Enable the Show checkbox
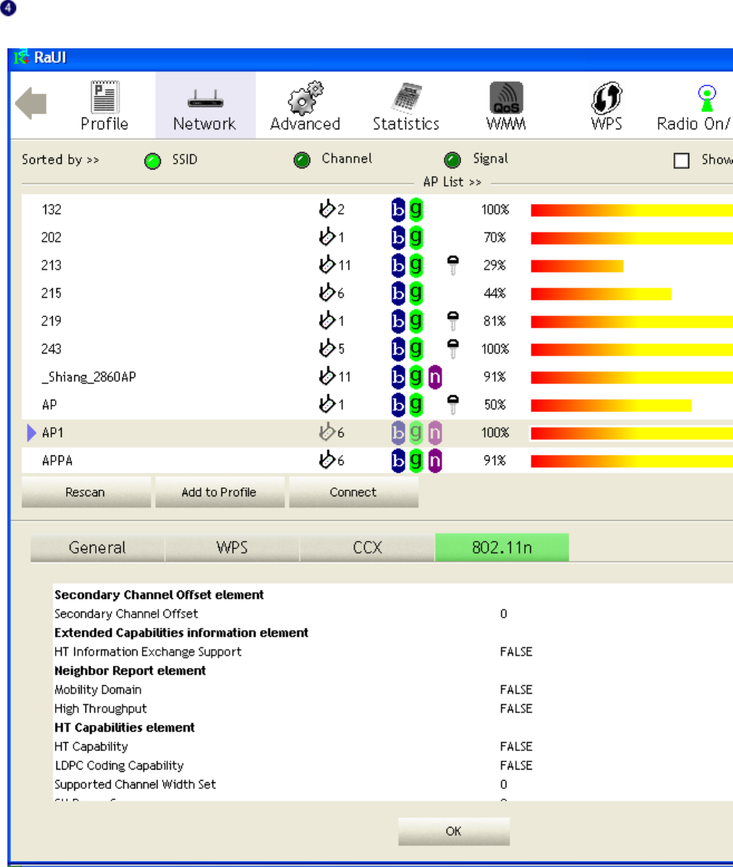The height and width of the screenshot is (867, 733). (682, 160)
